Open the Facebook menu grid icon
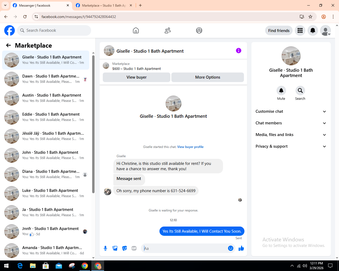Screen dimensions: 339x271 tap(300, 30)
